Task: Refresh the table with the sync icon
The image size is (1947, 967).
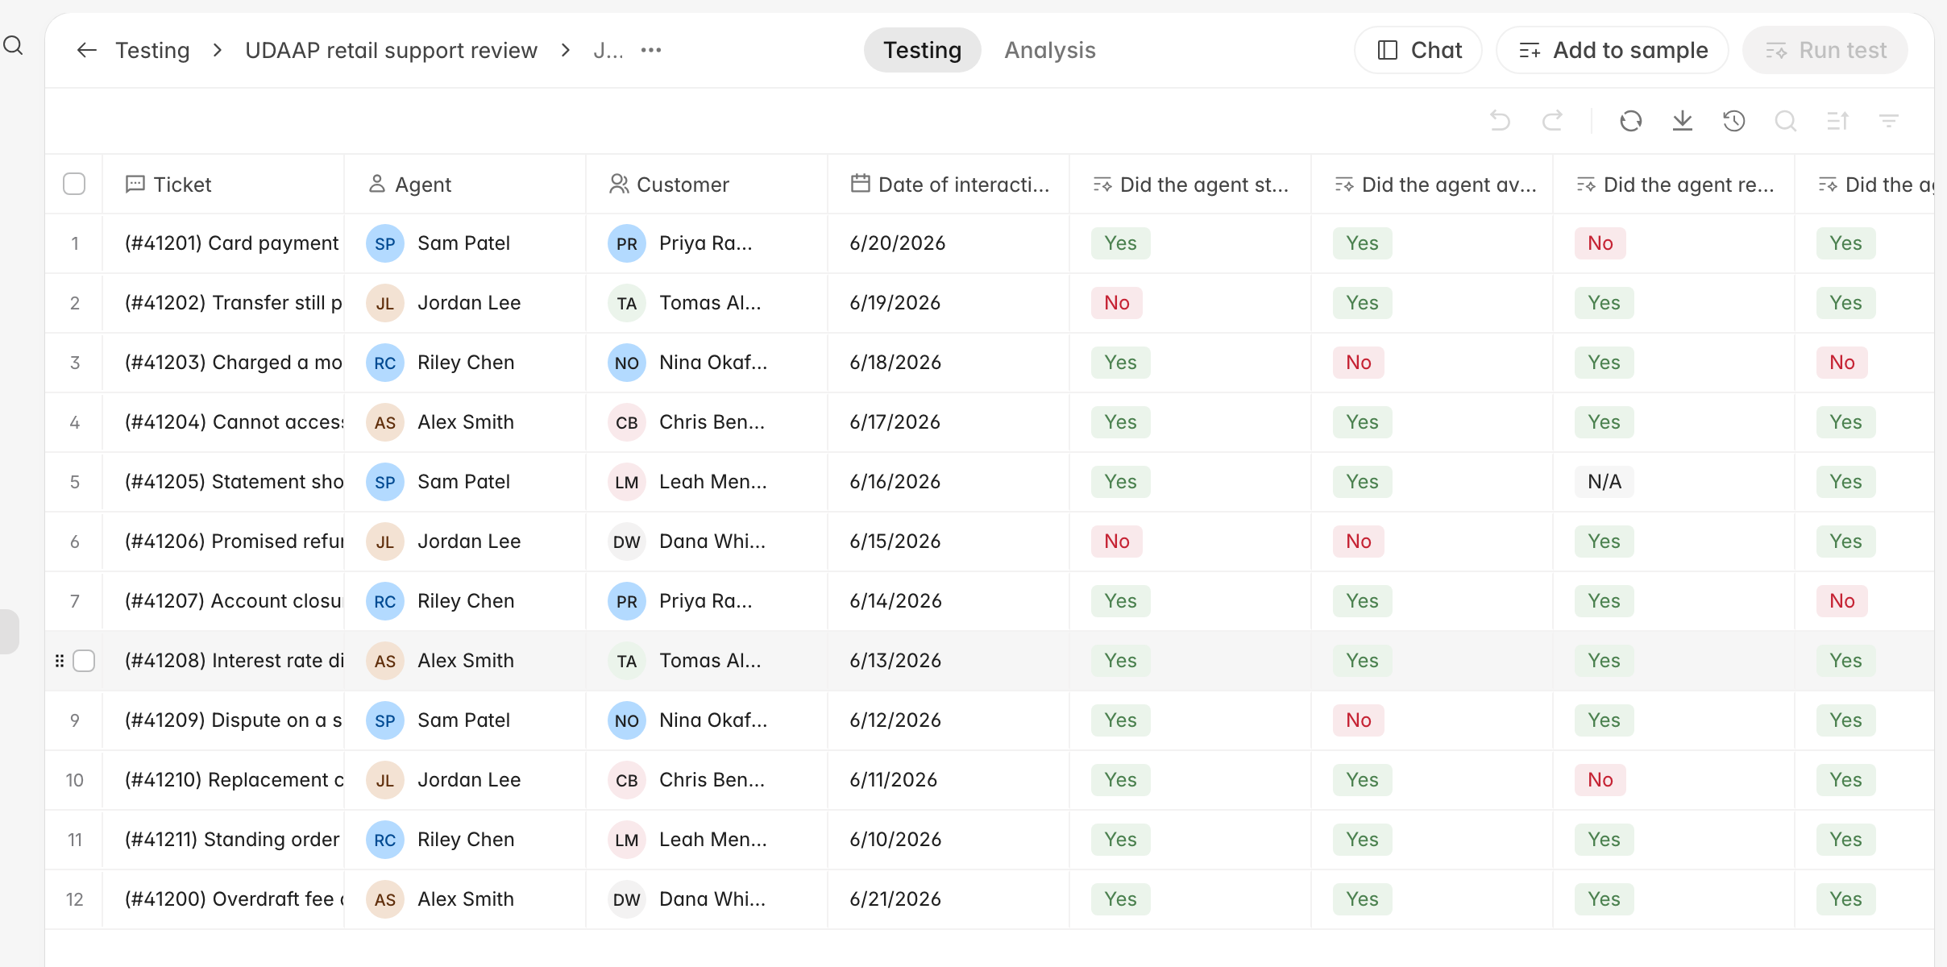Action: [x=1631, y=121]
